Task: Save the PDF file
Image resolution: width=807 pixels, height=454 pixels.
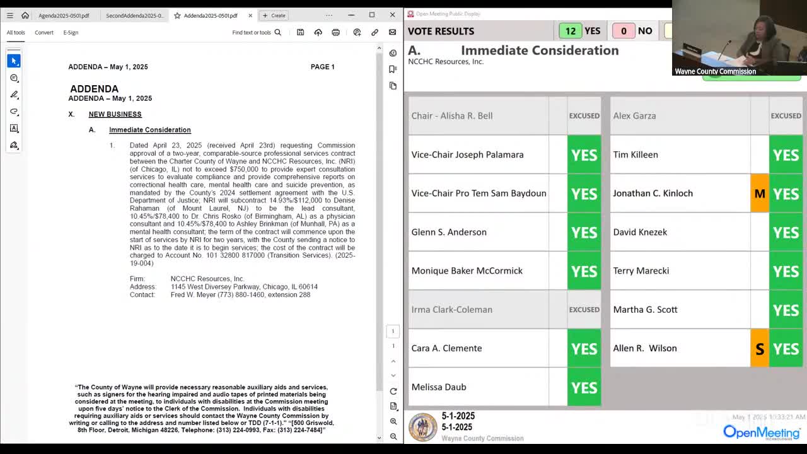Action: 301,32
